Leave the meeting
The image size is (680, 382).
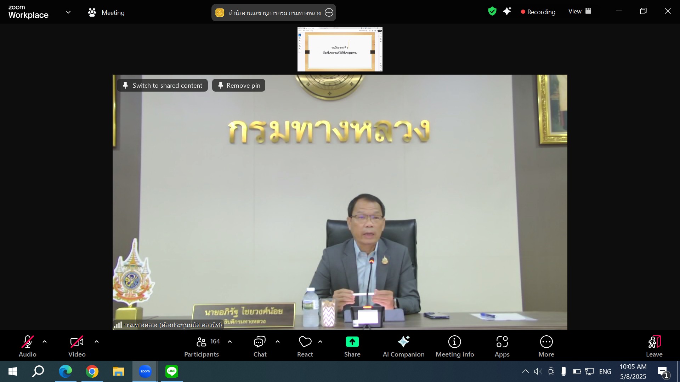(x=654, y=346)
